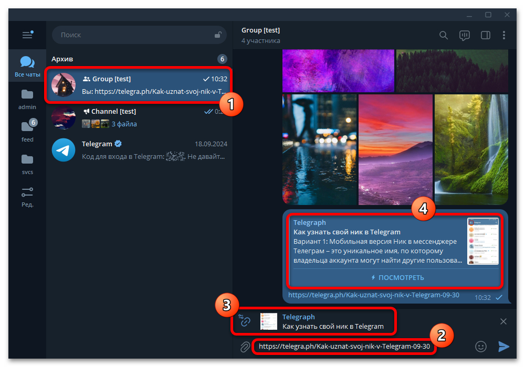The height and width of the screenshot is (367, 525).
Task: Open the telegra.ph link in sent message
Action: [374, 295]
